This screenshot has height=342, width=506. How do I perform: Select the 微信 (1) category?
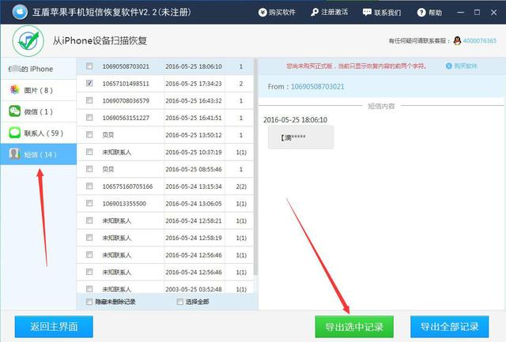(39, 111)
